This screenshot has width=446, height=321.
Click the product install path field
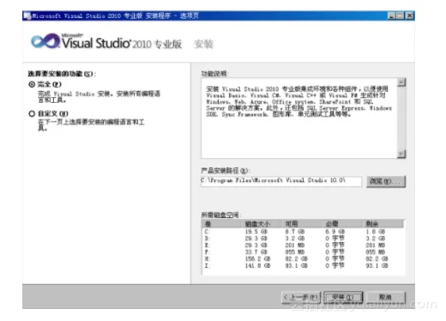pos(281,181)
